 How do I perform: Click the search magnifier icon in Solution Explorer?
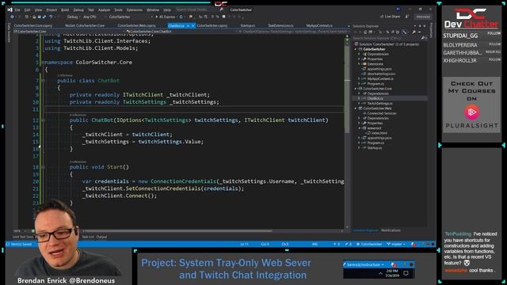coord(423,38)
